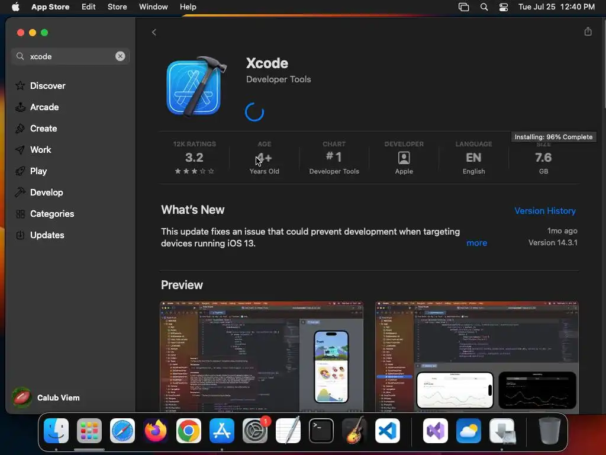Image resolution: width=606 pixels, height=455 pixels.
Task: Open the Help menu
Action: point(188,7)
